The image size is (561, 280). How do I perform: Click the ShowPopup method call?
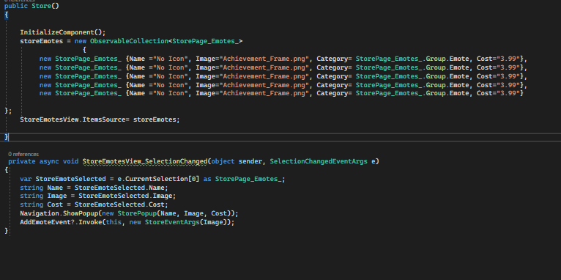(x=81, y=214)
